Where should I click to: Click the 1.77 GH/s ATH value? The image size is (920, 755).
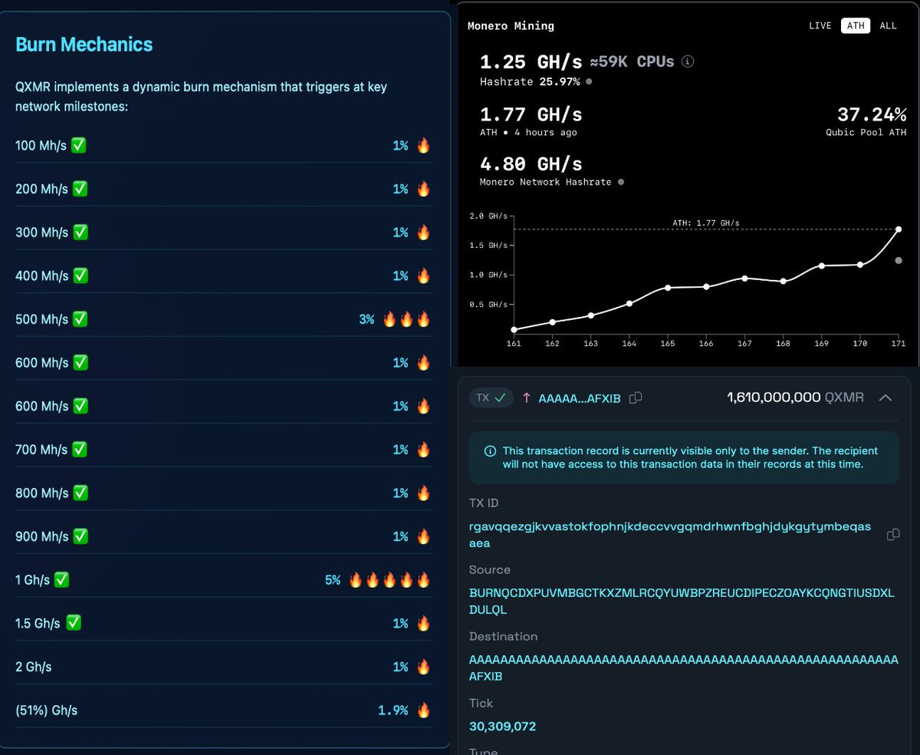coord(531,115)
